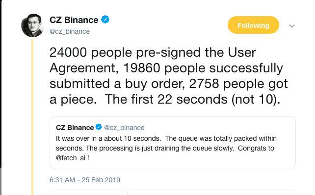
Task: Open @cz_binance handle in the quoted tweet
Action: (x=124, y=128)
